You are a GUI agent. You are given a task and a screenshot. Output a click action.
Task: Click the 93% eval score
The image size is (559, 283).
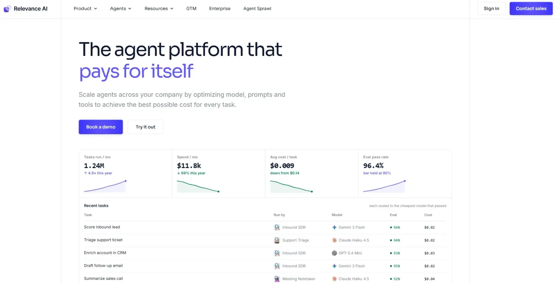tap(397, 253)
